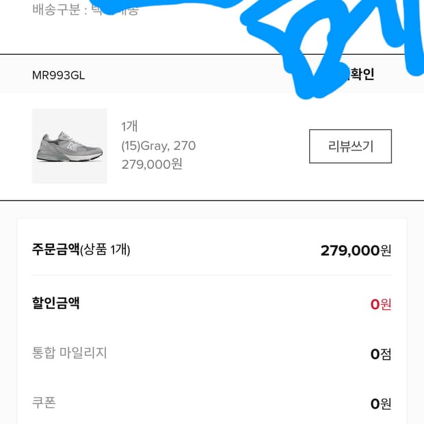Click the bold 279,000원 order total
Image resolution: width=424 pixels, height=424 pixels.
(x=356, y=250)
